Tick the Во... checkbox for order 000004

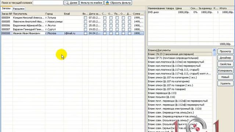86,18
